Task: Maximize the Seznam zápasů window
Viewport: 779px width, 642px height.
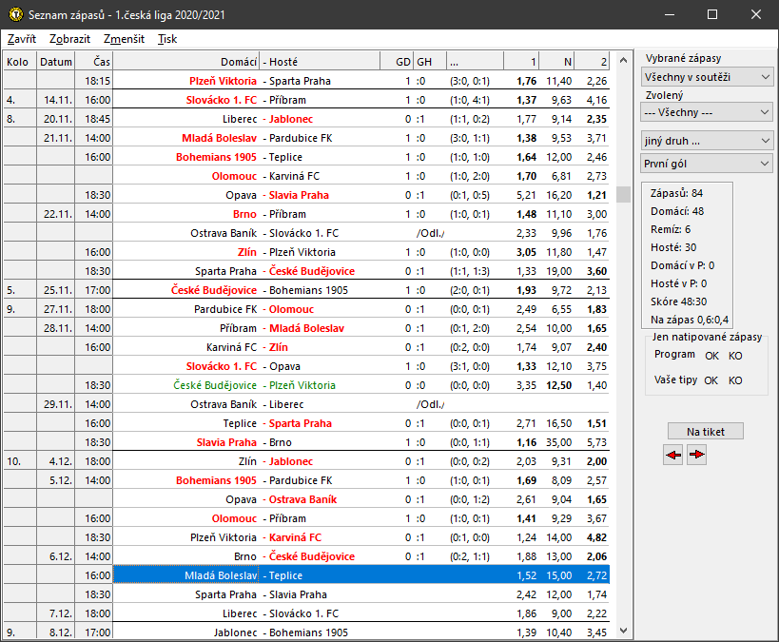Action: pos(712,14)
